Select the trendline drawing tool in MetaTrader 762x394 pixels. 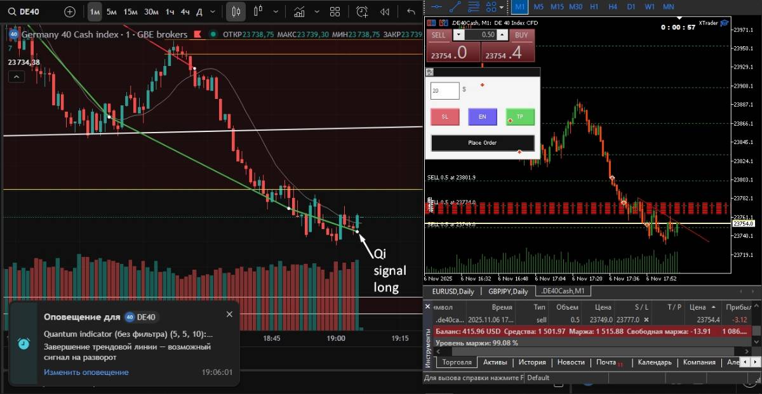click(455, 6)
